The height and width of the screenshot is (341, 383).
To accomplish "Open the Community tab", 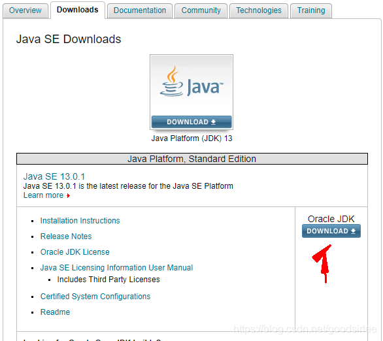I will tap(201, 10).
